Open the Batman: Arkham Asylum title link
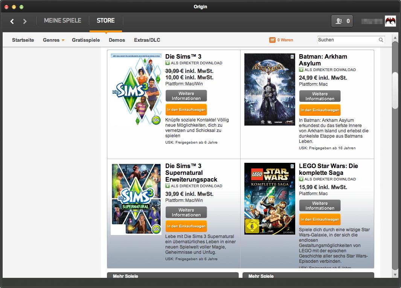Viewport: 401px width, 288px height. 323,60
